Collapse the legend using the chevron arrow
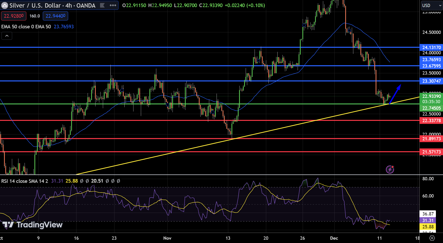The image size is (443, 243). coord(7,36)
